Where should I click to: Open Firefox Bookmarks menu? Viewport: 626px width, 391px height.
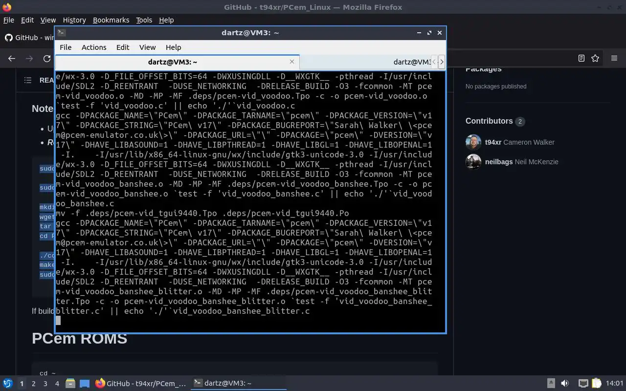111,20
